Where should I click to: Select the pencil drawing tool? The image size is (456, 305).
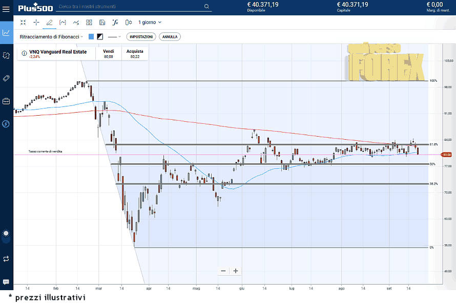(x=49, y=23)
